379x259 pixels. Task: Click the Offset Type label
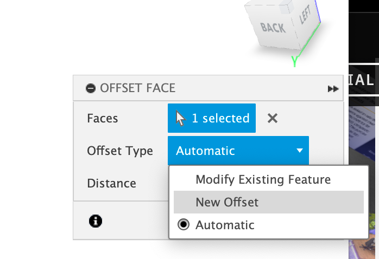(120, 151)
